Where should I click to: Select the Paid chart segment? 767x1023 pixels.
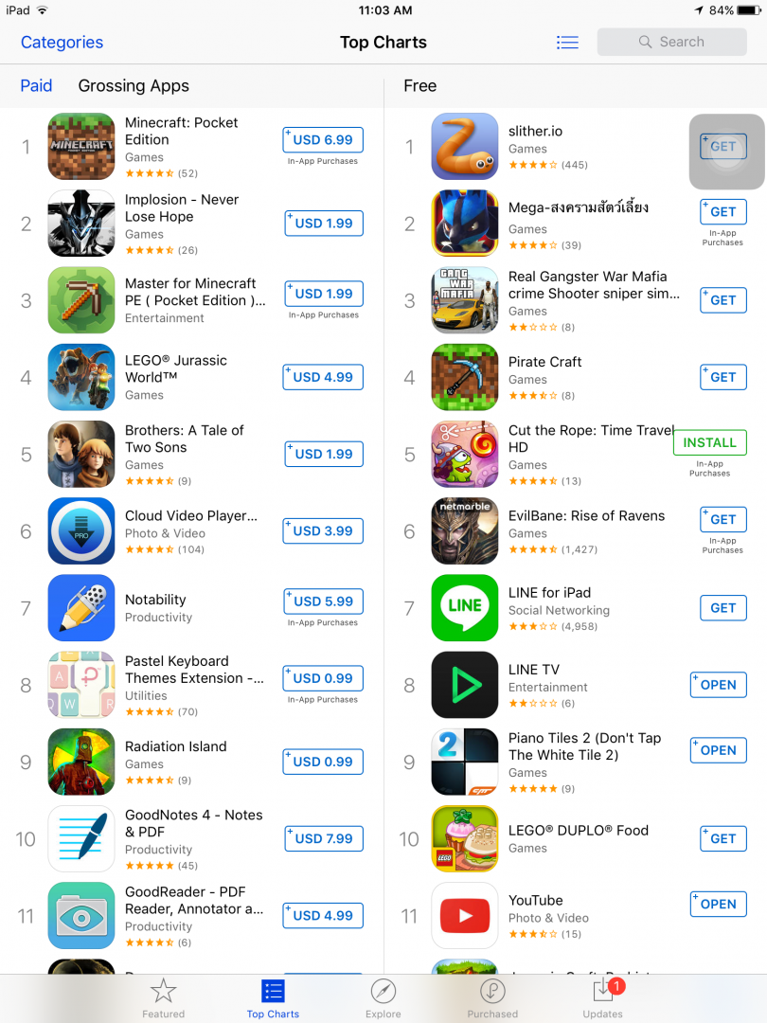36,86
